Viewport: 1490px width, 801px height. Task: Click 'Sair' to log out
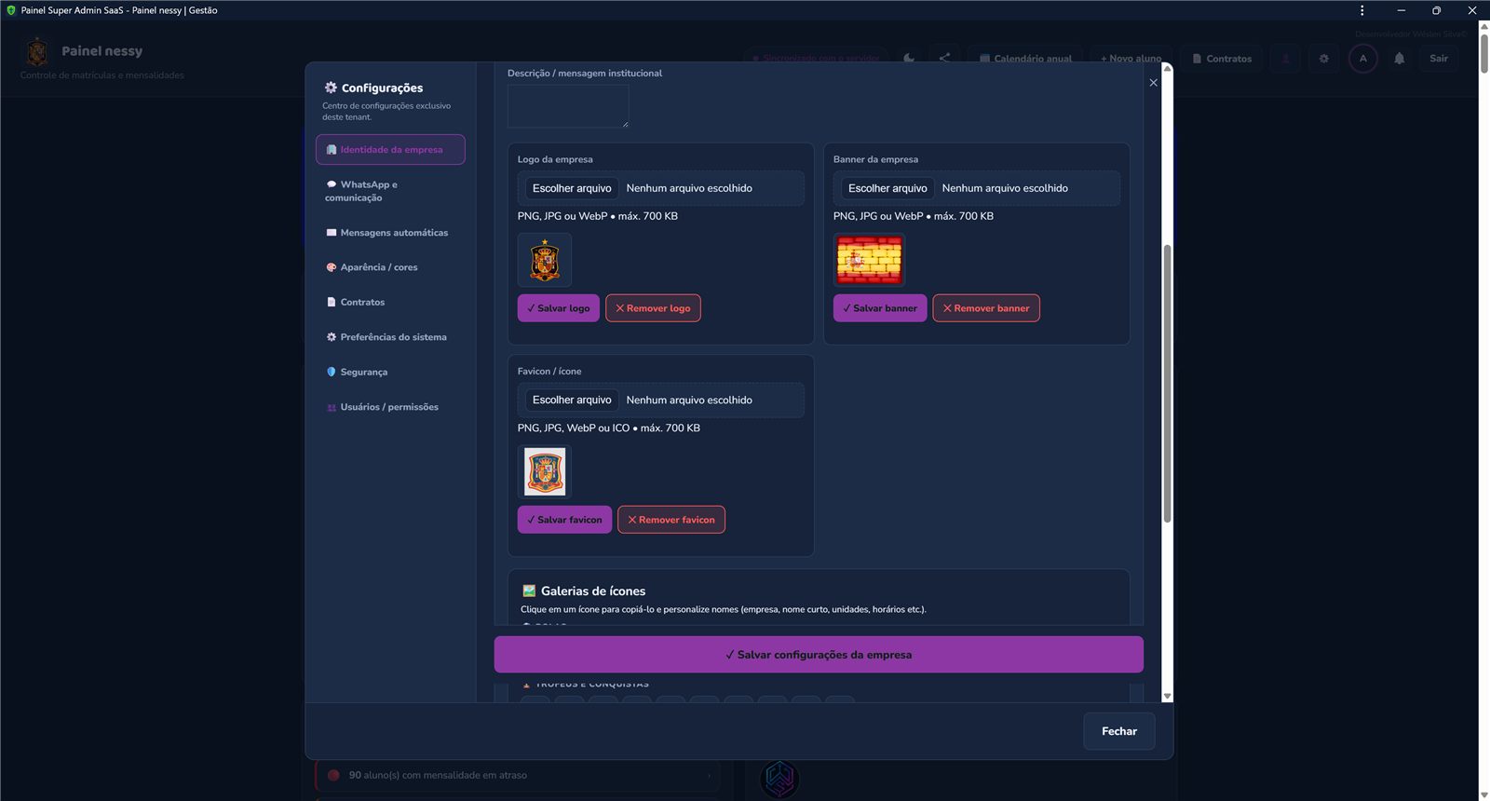(1439, 58)
